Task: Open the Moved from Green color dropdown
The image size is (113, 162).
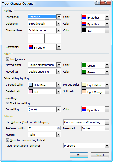Action: pos(107,65)
